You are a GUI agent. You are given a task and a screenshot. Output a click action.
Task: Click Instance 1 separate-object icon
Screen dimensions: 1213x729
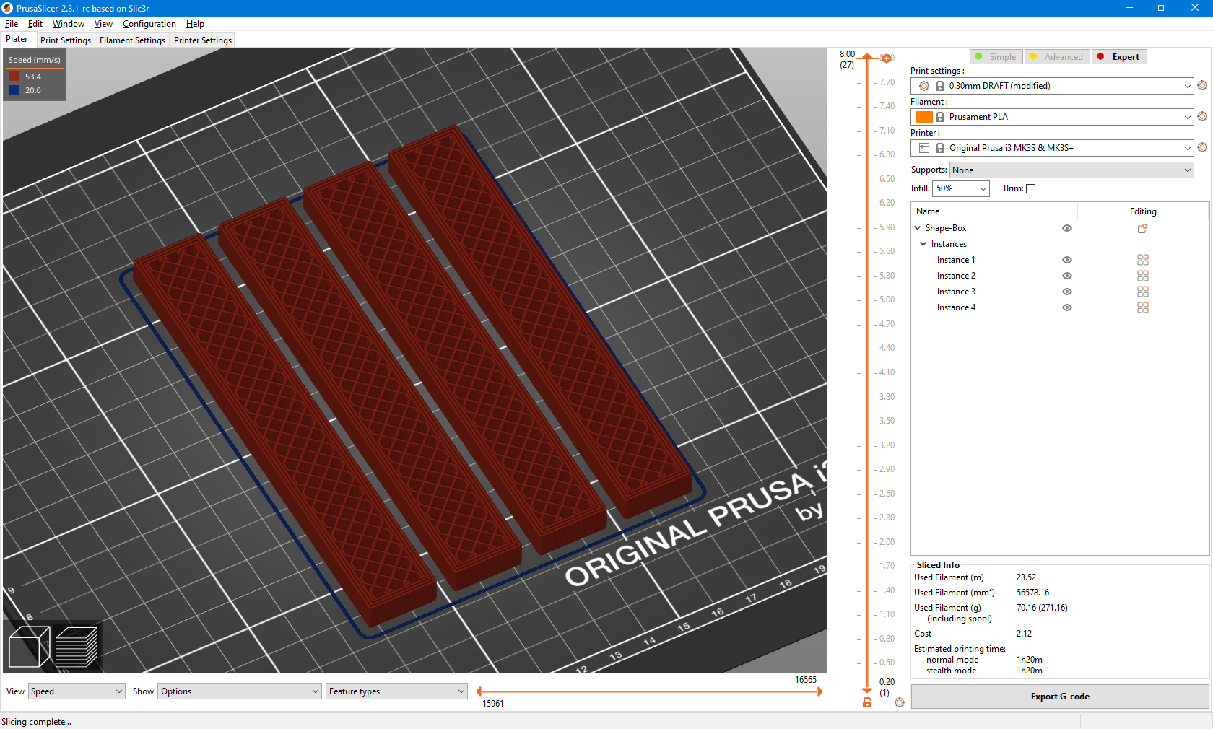[x=1142, y=260]
